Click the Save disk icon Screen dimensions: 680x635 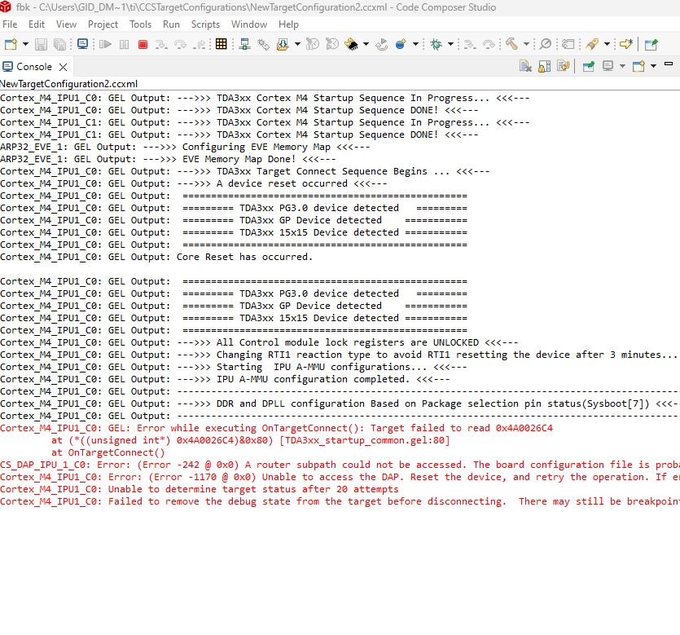(42, 44)
